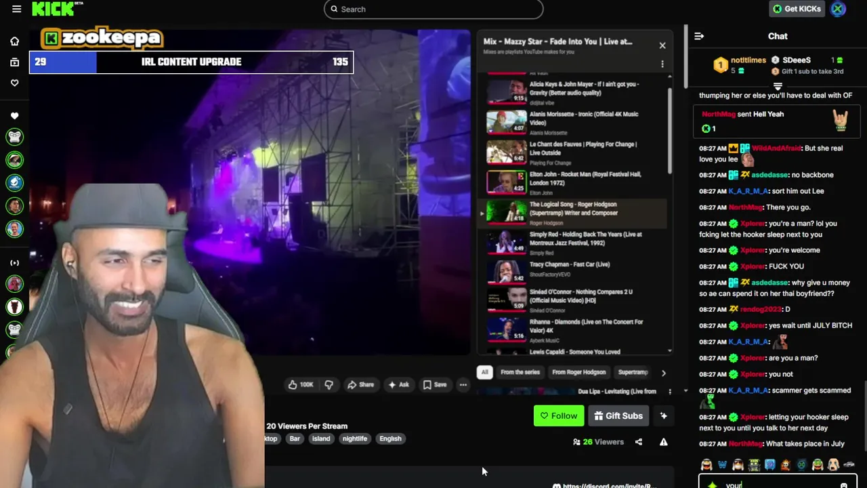
Task: Expand the gift leaderboard pull-down handle
Action: pos(778,86)
